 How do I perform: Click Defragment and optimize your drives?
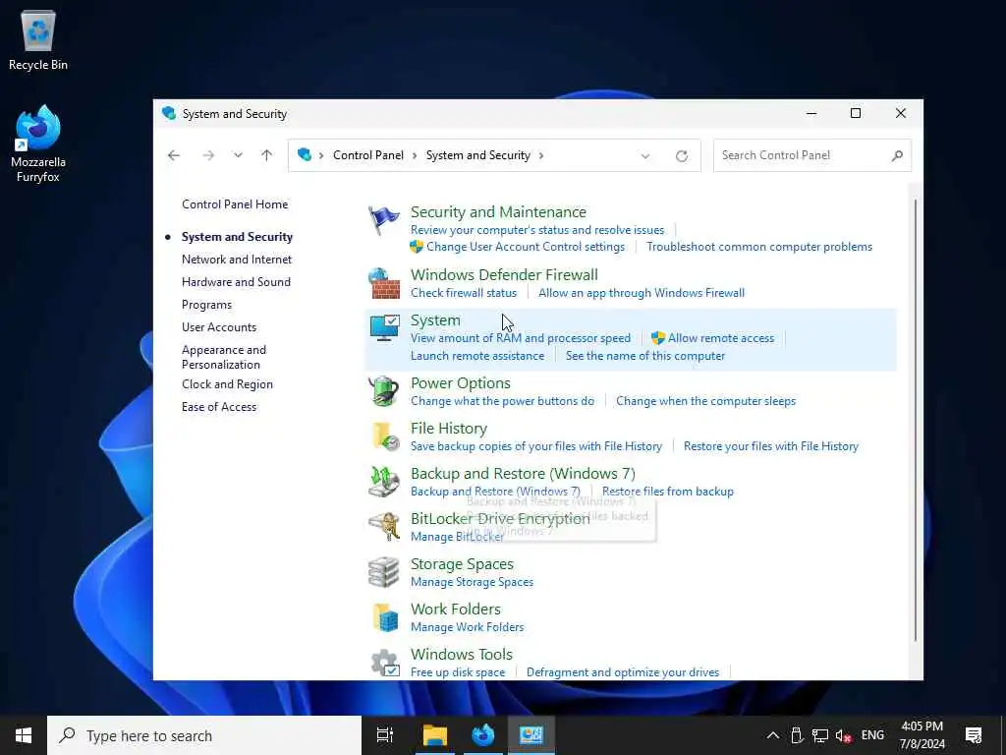pos(622,672)
